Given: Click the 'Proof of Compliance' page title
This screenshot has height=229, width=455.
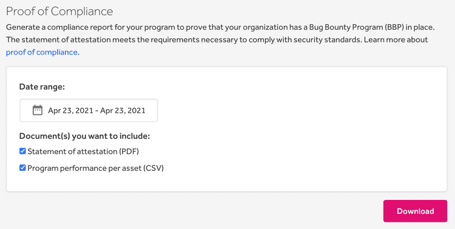Looking at the screenshot, I should point(59,12).
